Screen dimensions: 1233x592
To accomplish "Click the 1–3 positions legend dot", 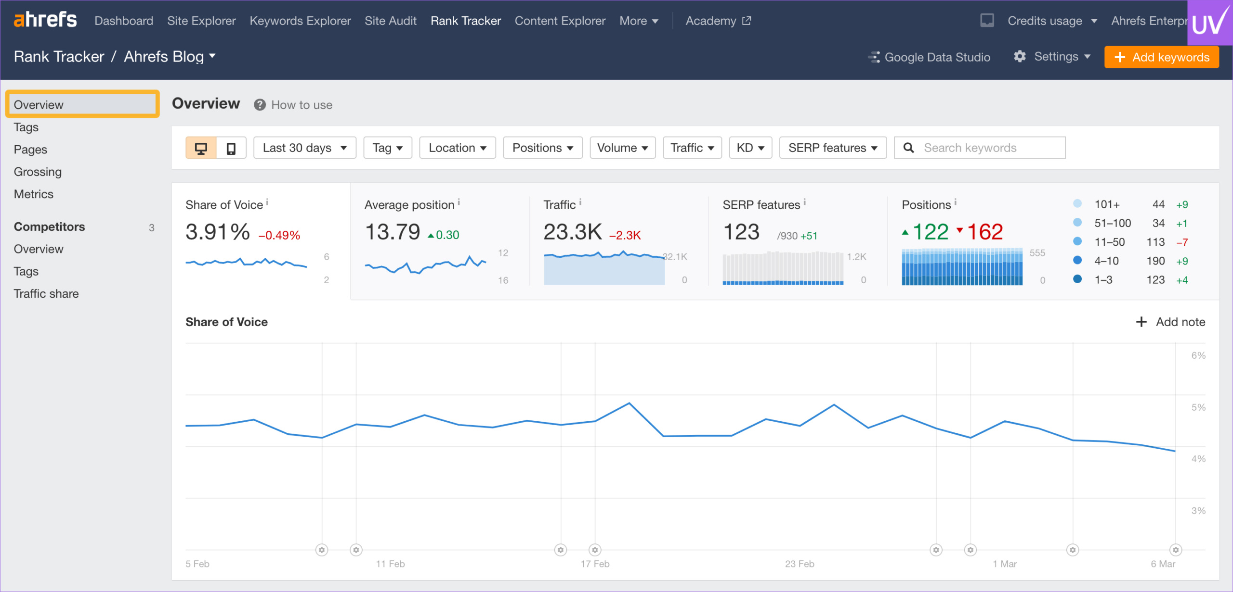I will [x=1077, y=279].
